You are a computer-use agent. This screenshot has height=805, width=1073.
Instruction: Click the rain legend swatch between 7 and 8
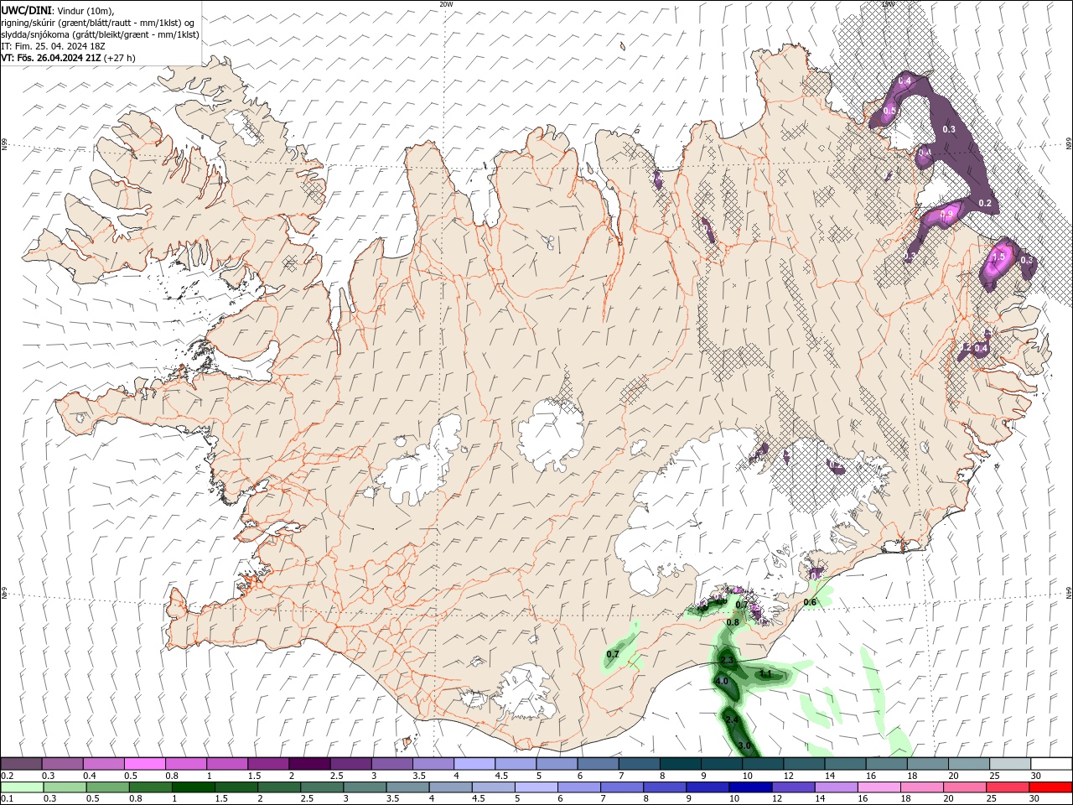[620, 787]
